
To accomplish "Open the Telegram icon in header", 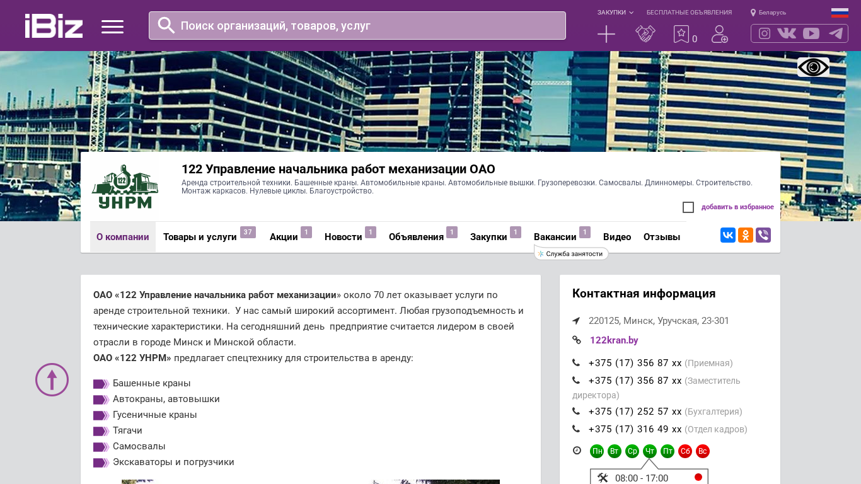I will [x=836, y=33].
